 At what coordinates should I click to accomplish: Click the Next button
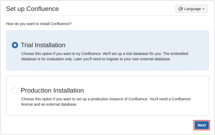pyautogui.click(x=202, y=125)
